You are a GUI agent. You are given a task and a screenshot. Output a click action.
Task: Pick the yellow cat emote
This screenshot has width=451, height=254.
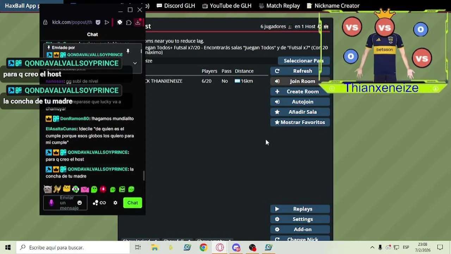click(67, 189)
